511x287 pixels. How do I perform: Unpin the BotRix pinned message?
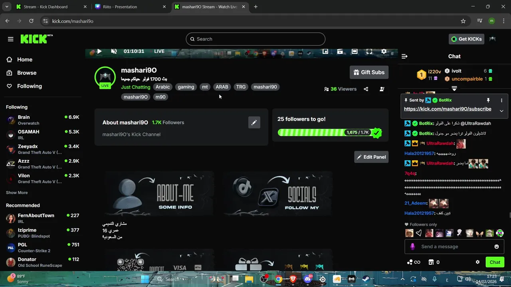488,100
